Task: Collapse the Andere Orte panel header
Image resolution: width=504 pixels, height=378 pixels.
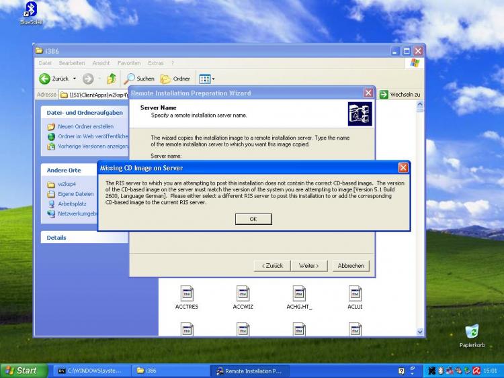Action: (69, 171)
